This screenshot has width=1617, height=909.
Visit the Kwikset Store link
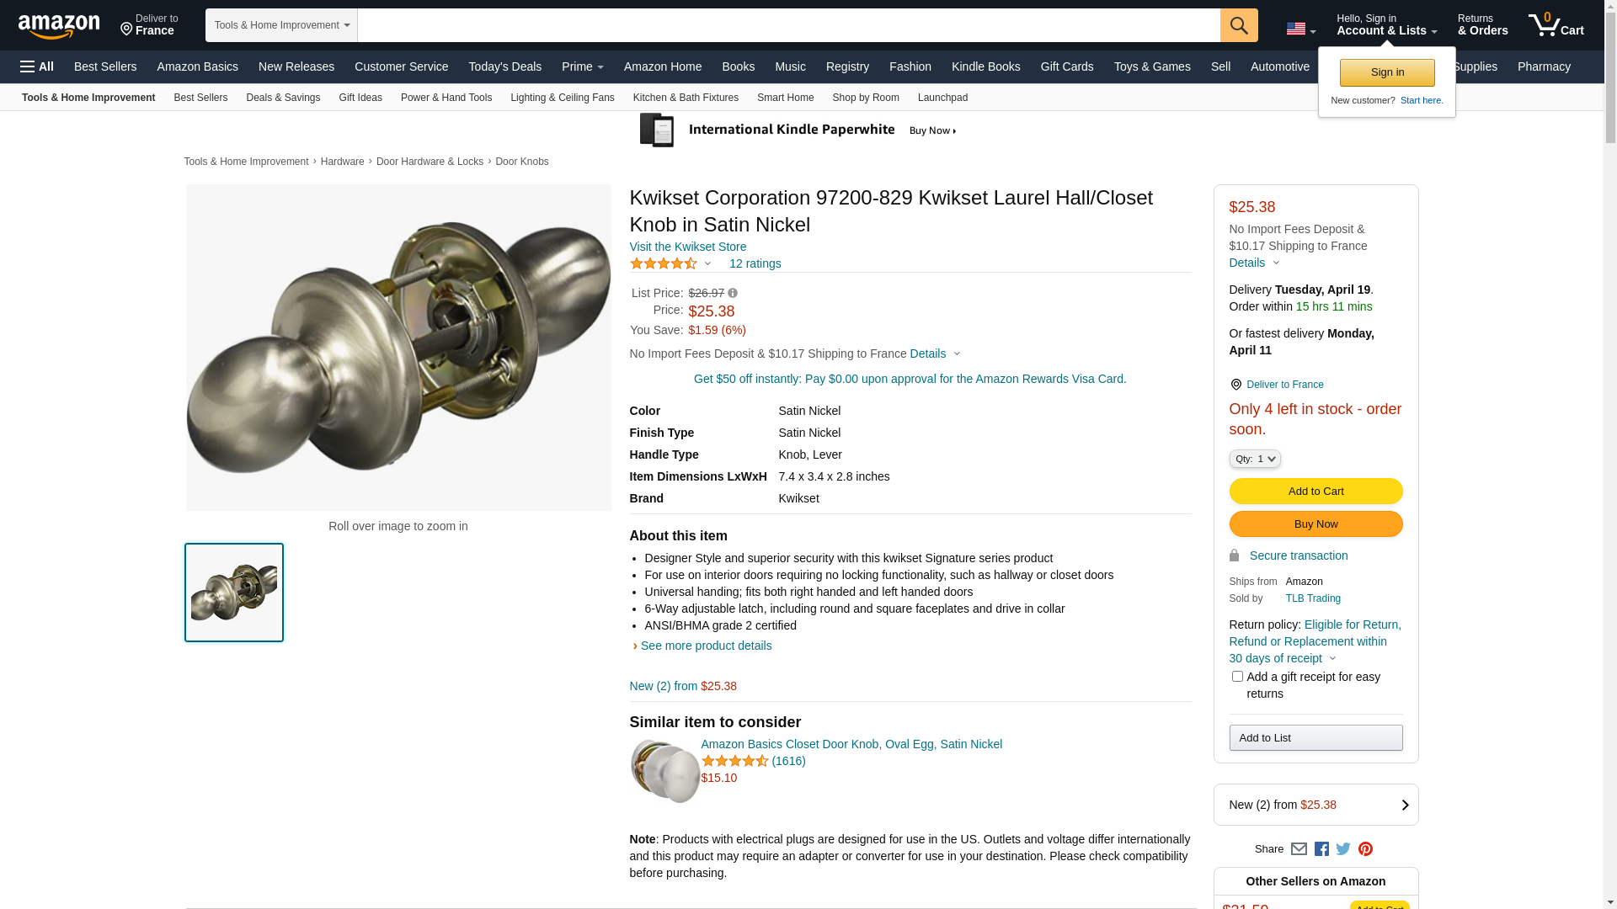[687, 247]
